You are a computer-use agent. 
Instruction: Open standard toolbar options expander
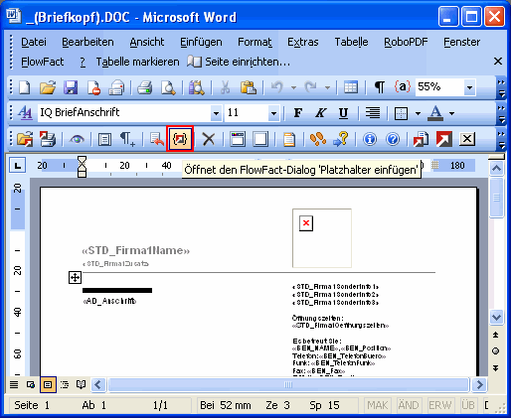coord(501,88)
